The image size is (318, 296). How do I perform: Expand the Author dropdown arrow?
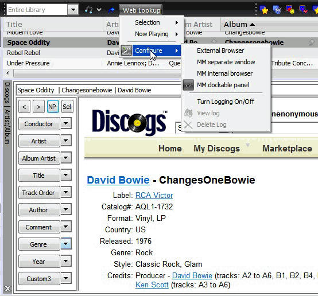pos(66,209)
